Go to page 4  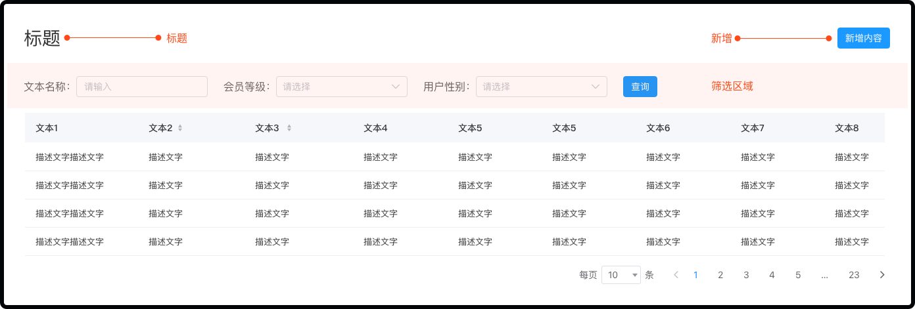coord(772,275)
